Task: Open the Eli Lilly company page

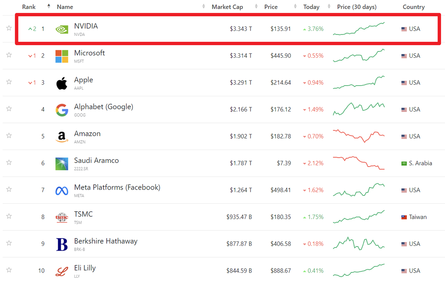Action: (85, 268)
